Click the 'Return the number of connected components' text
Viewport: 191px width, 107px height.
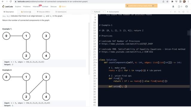point(26,20)
